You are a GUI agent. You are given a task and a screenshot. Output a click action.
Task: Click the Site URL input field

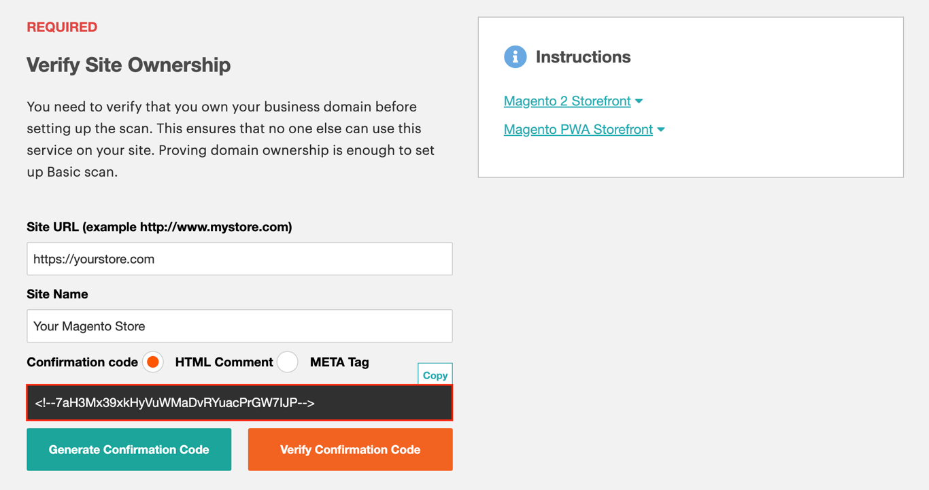pyautogui.click(x=239, y=259)
